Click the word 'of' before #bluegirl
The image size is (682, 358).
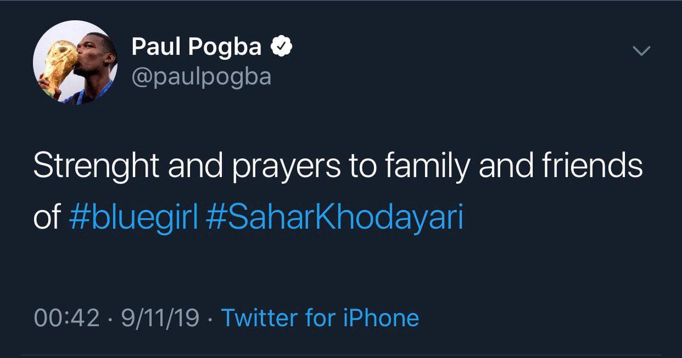pos(47,218)
